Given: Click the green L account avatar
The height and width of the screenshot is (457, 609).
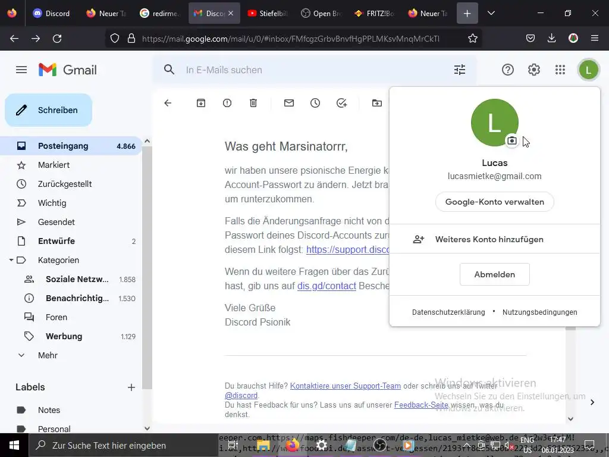Looking at the screenshot, I should click(x=588, y=70).
